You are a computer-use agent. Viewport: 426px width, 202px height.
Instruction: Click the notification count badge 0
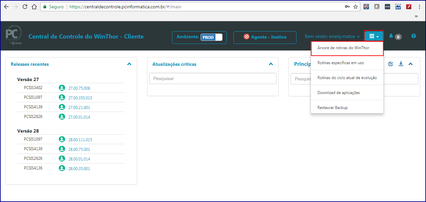pos(398,37)
